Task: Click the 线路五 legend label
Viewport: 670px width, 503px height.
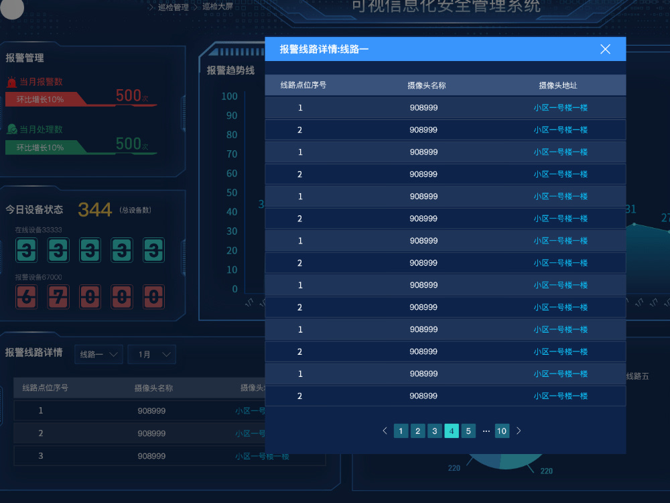Action: click(638, 376)
